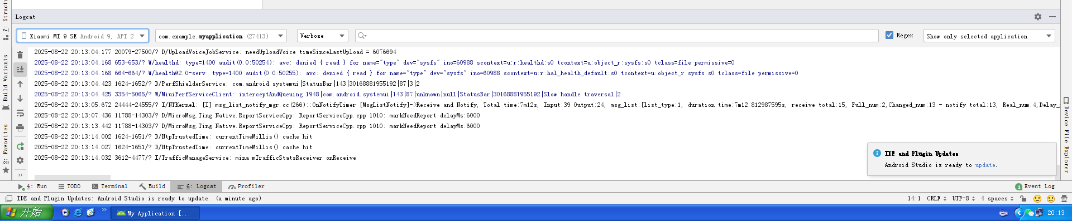Image resolution: width=1072 pixels, height=221 pixels.
Task: Print the logcat output
Action: click(20, 128)
